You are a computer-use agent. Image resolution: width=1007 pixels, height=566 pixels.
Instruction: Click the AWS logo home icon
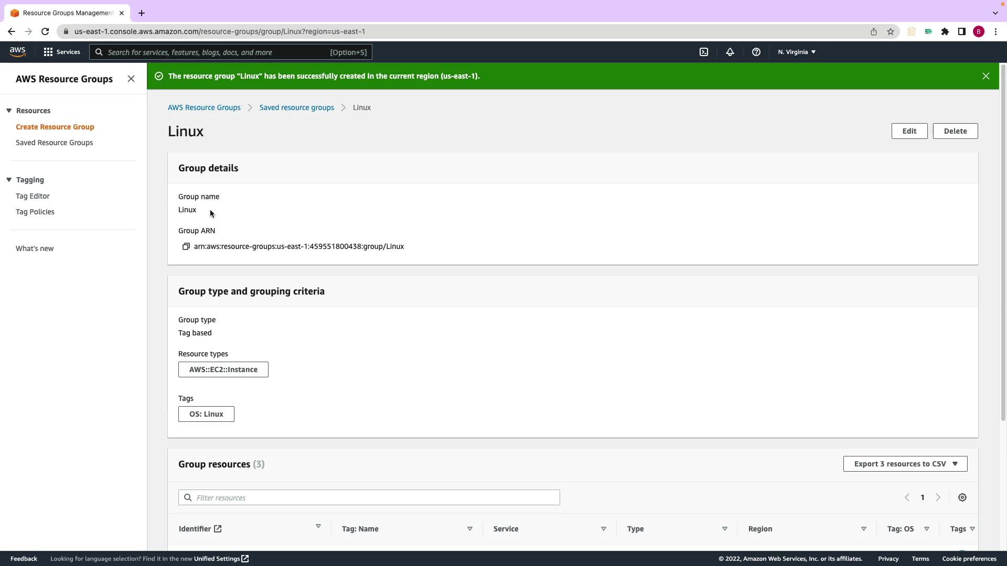17,52
